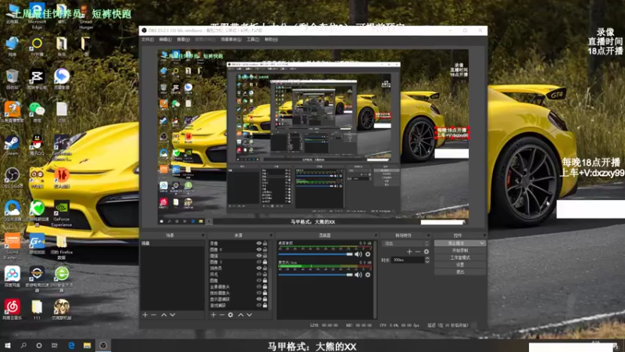Move scene down with down arrow in 场景 panel
This screenshot has height=352, width=625.
173,315
